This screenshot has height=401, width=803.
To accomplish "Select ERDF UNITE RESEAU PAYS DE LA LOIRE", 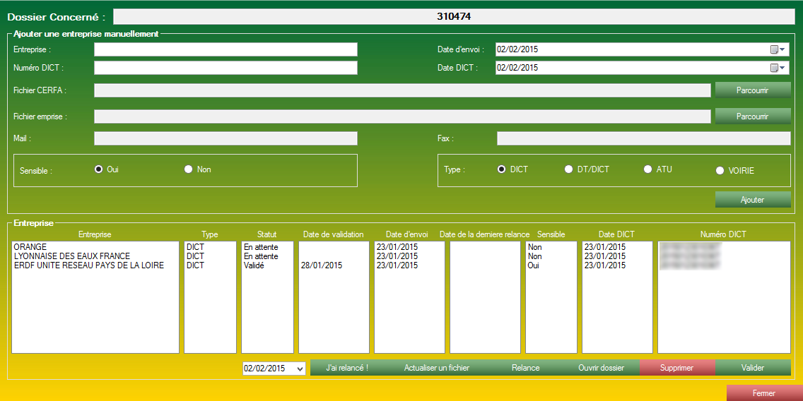I will point(89,265).
